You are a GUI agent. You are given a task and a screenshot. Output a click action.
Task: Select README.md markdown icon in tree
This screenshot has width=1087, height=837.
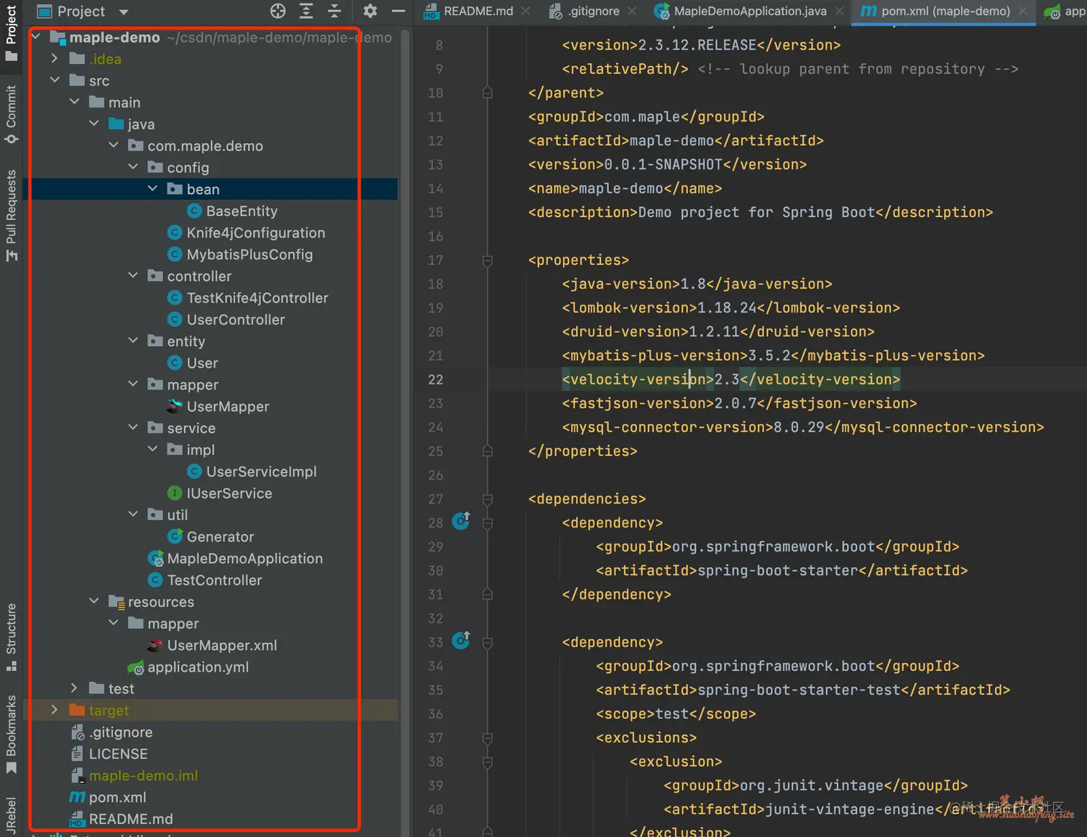77,819
